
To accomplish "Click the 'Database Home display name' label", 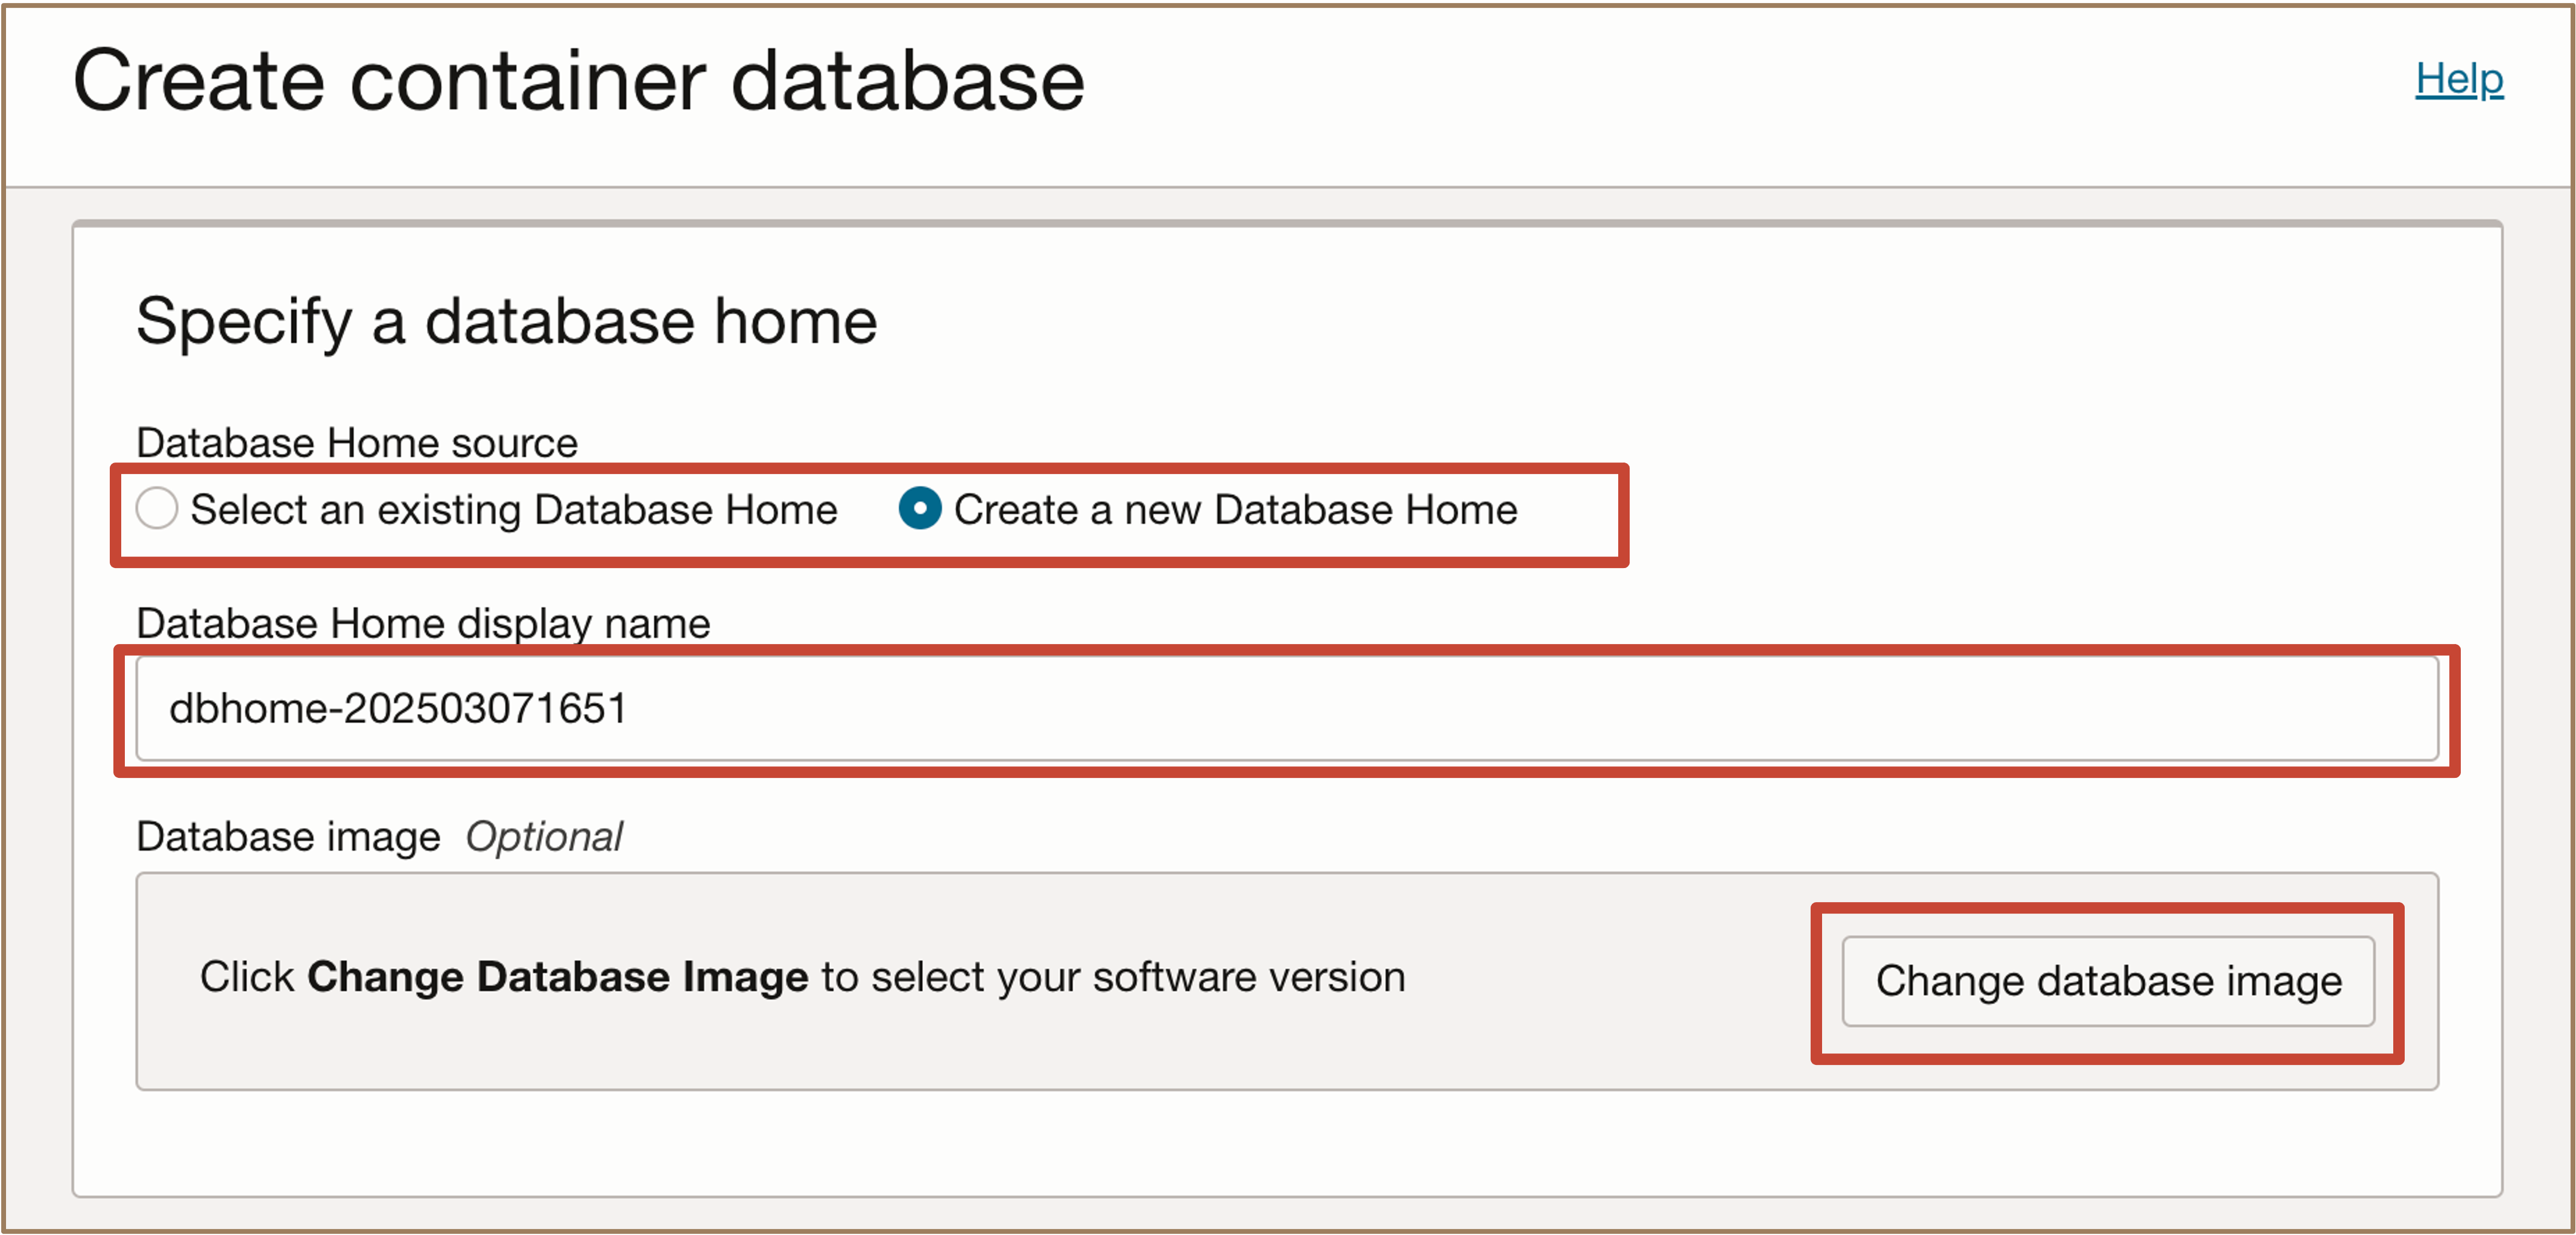I will coord(422,623).
